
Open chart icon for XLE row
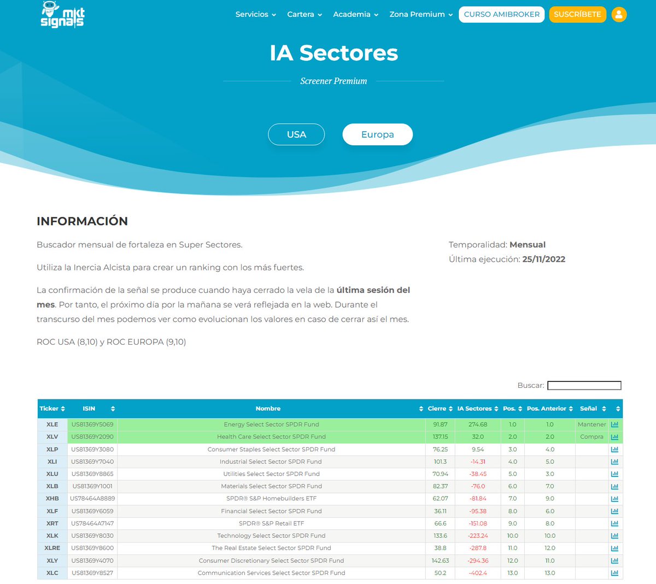[614, 424]
